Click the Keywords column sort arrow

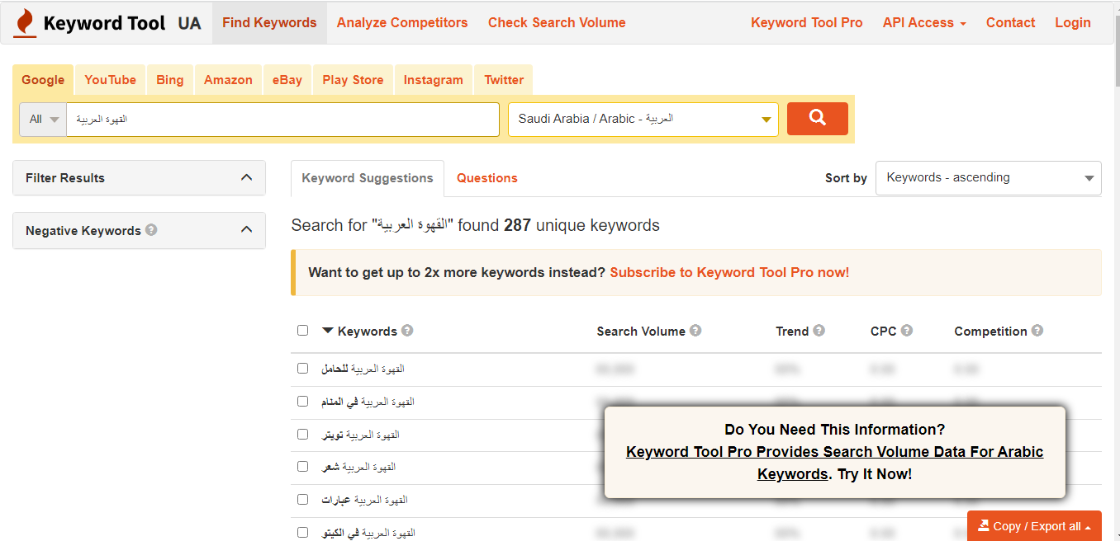pyautogui.click(x=328, y=331)
